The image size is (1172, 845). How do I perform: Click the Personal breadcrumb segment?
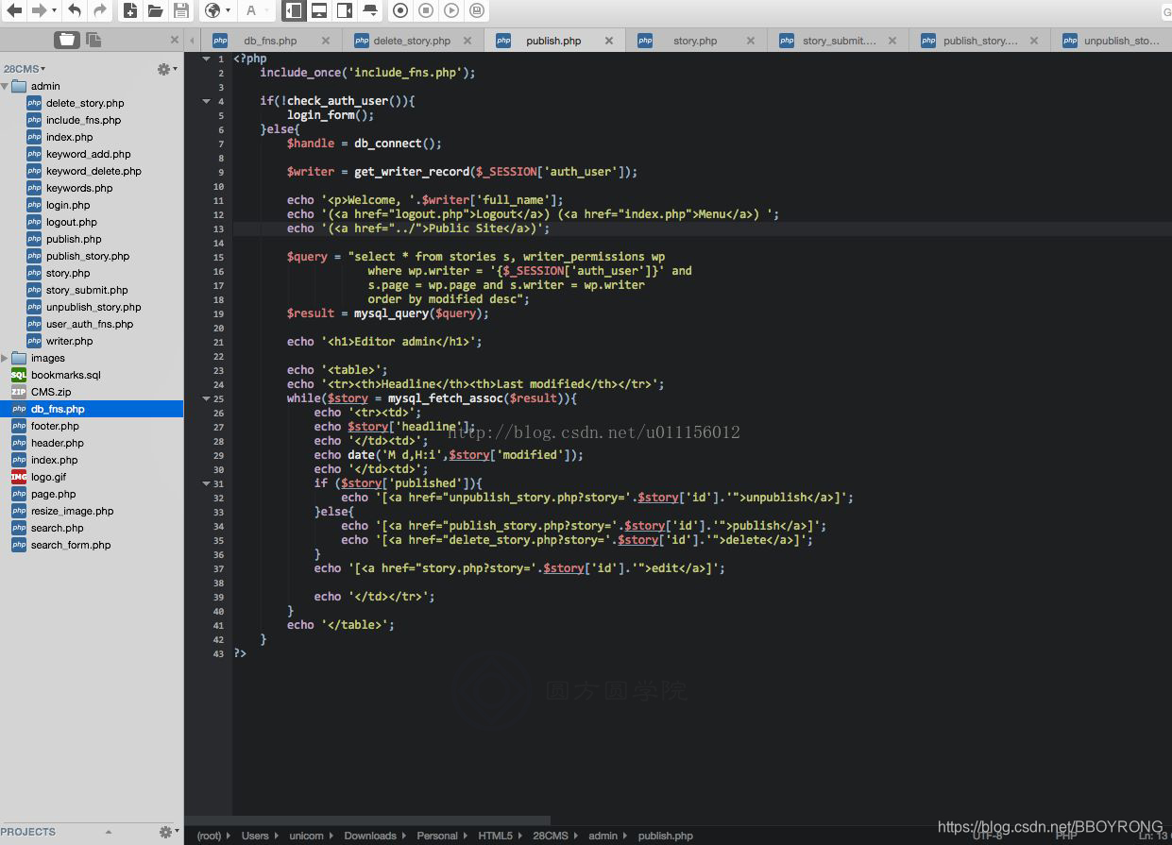(x=436, y=836)
